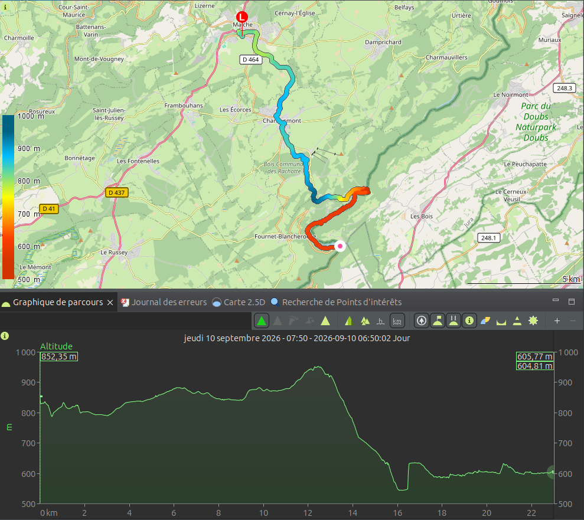Set x-axis to time with h icon
Screen dimensions: 584x520
coord(380,321)
